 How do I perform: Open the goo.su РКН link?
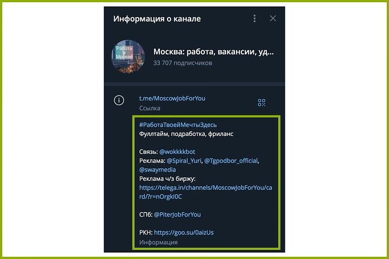pyautogui.click(x=184, y=233)
